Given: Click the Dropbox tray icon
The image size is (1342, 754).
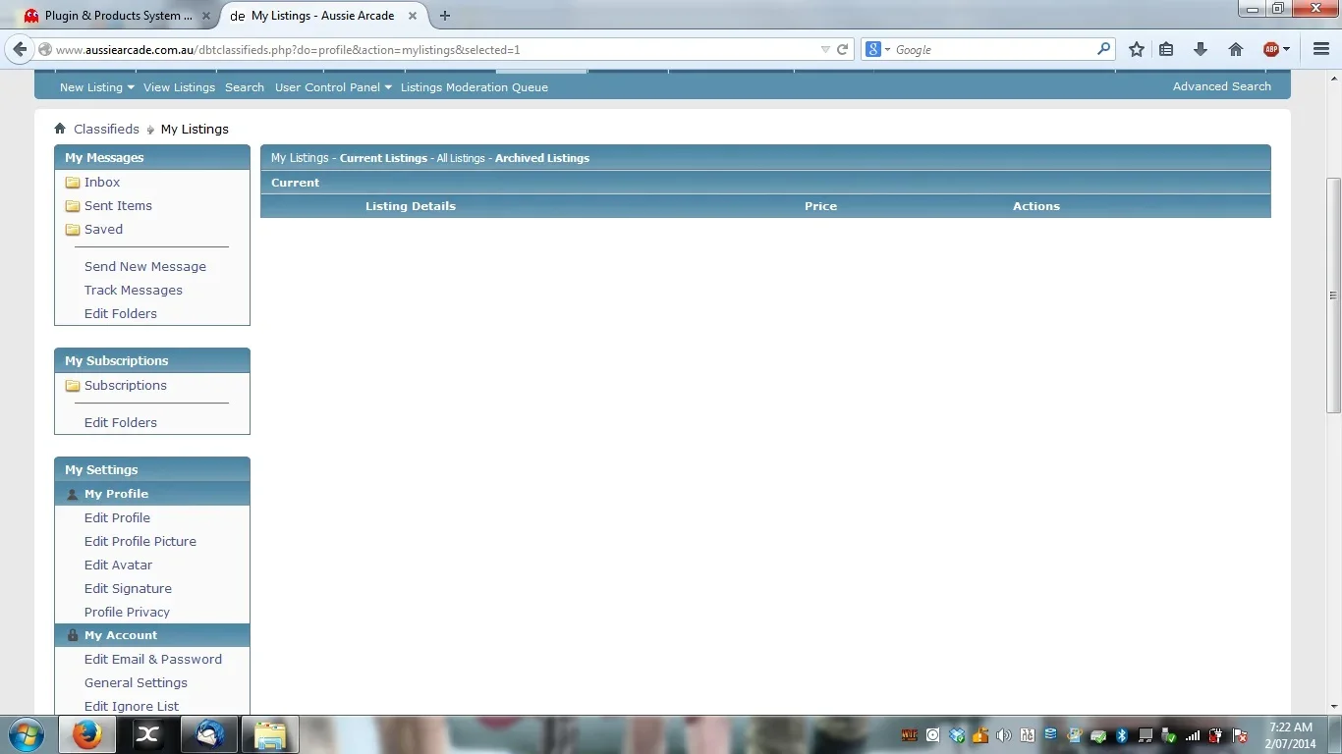Looking at the screenshot, I should point(957,734).
